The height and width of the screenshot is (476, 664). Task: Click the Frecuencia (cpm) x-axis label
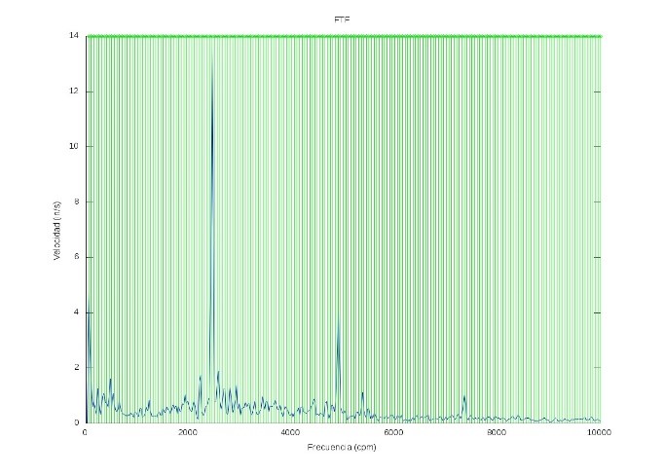click(341, 448)
